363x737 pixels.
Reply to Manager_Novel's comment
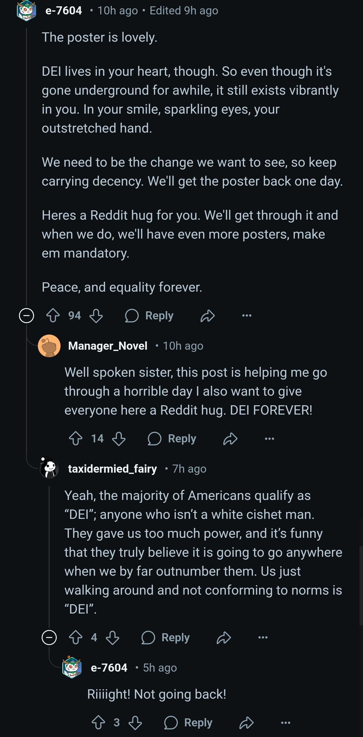[172, 439]
